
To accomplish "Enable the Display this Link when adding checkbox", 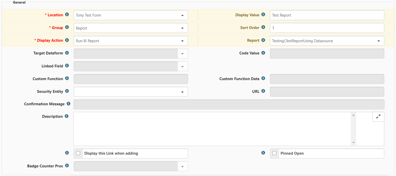I will click(78, 153).
